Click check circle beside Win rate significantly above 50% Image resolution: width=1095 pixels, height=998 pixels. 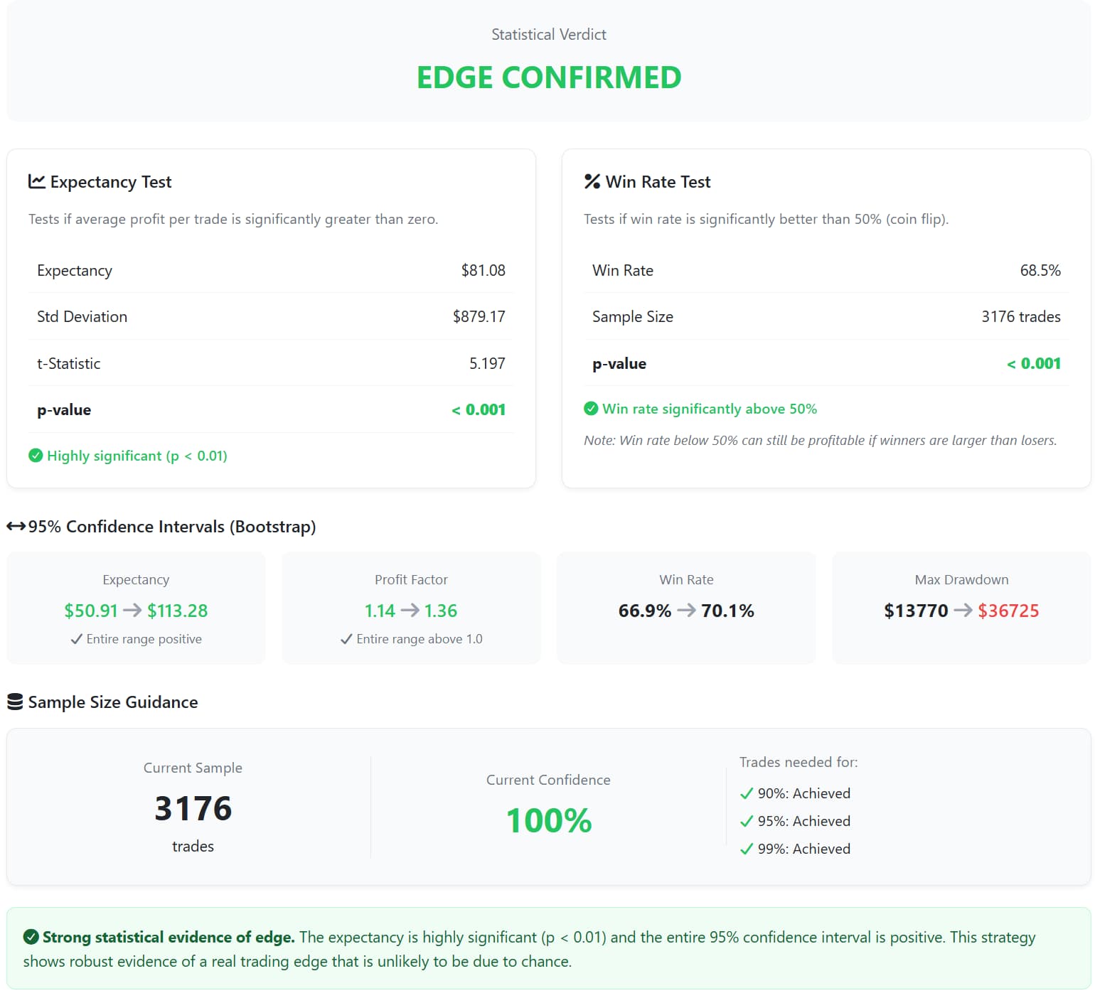coord(591,409)
